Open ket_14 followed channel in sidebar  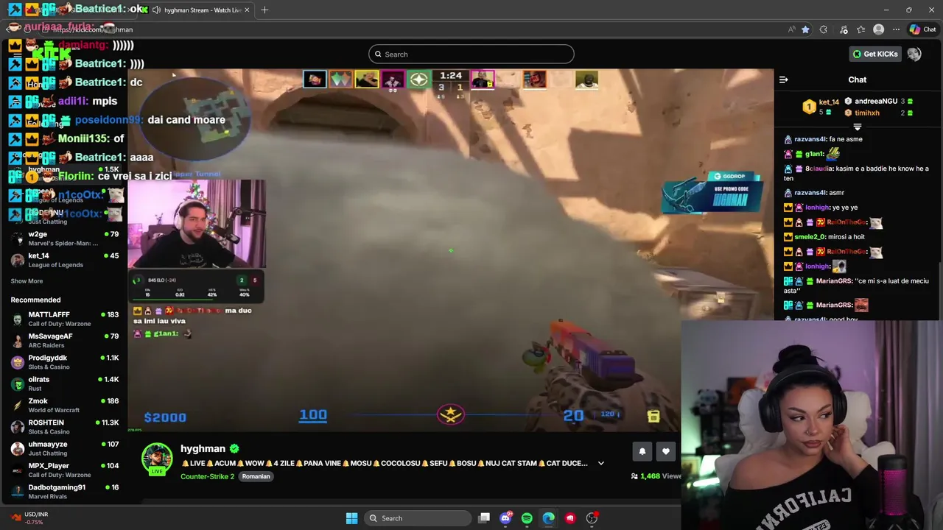click(x=65, y=260)
